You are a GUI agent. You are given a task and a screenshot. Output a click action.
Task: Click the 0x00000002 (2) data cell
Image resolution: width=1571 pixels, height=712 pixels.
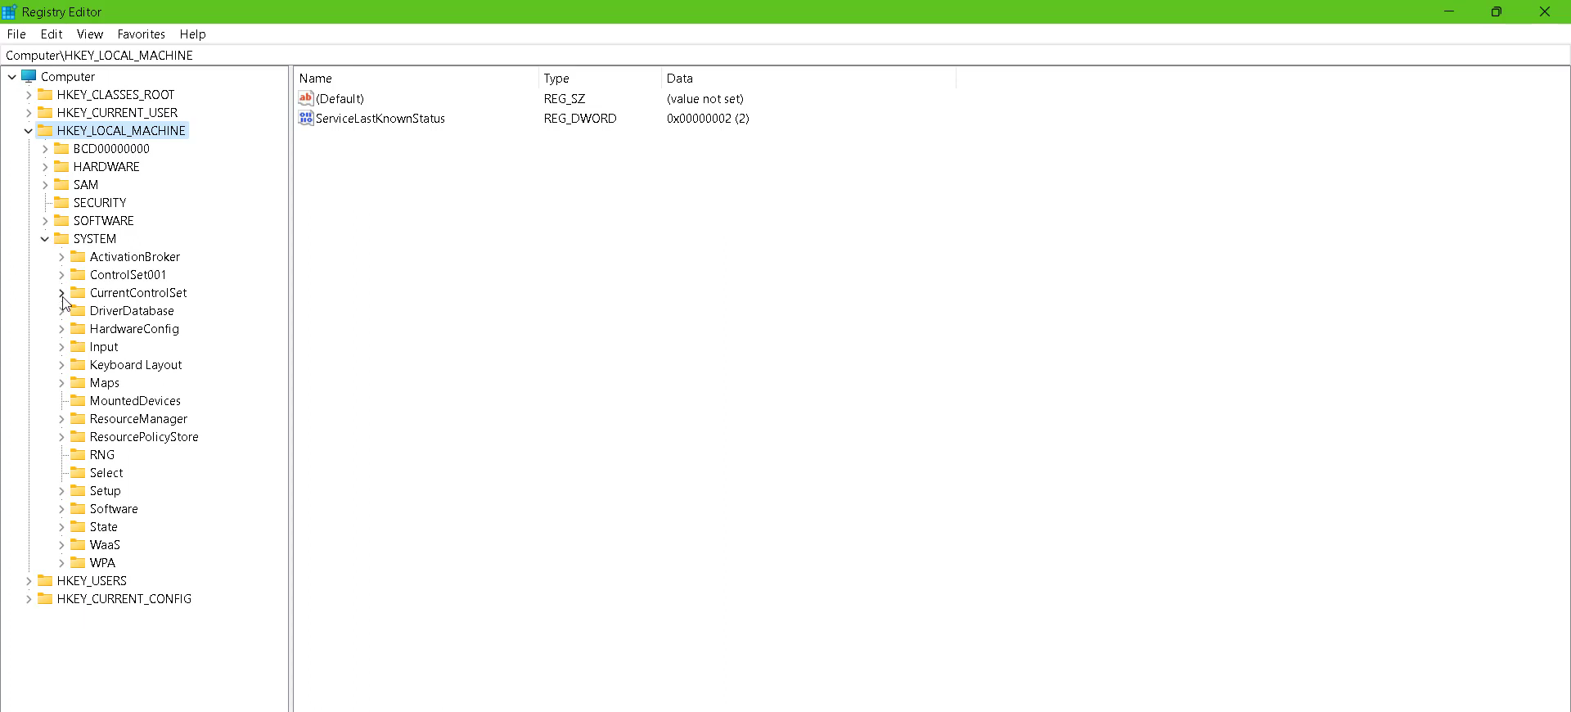coord(708,119)
